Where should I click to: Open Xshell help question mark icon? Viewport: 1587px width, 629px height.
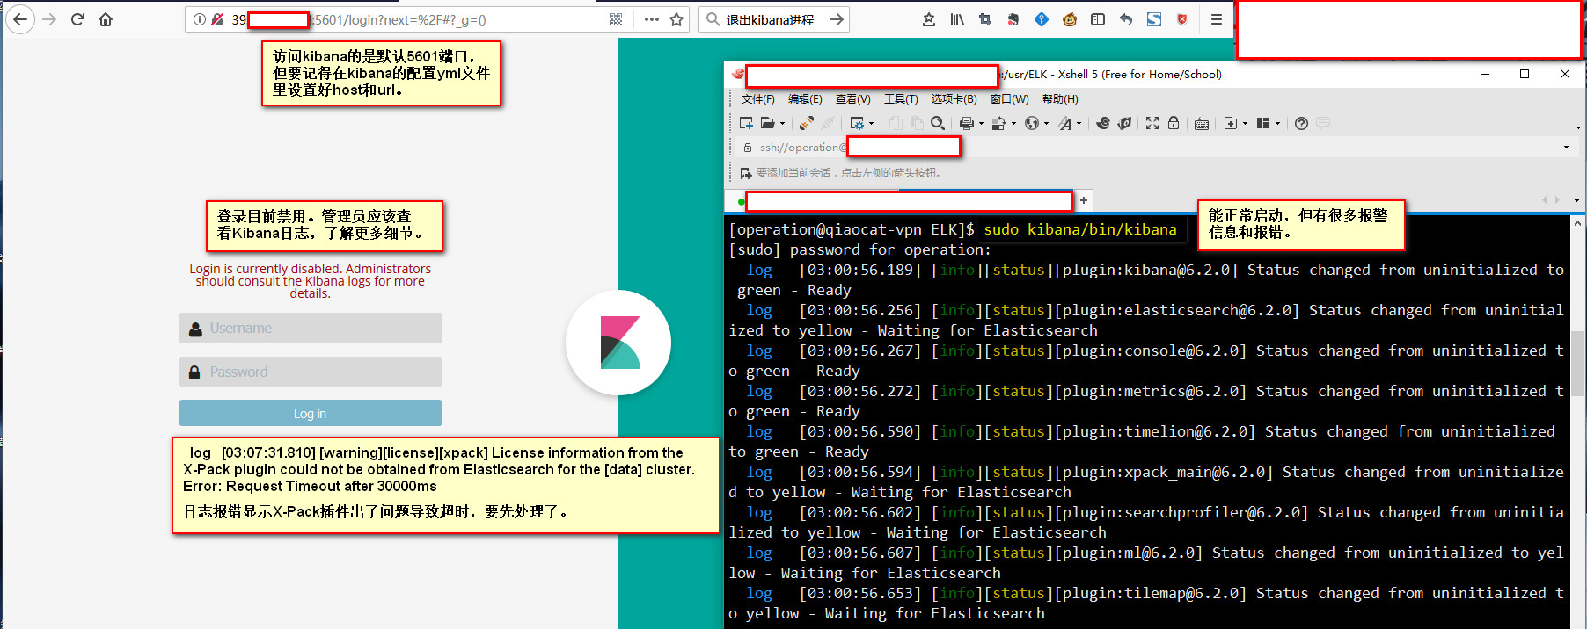pos(1301,124)
